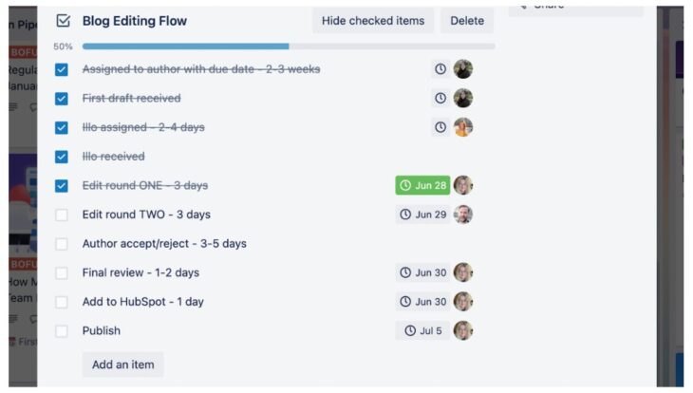The height and width of the screenshot is (393, 693).
Task: Click Add an item button
Action: pyautogui.click(x=122, y=365)
